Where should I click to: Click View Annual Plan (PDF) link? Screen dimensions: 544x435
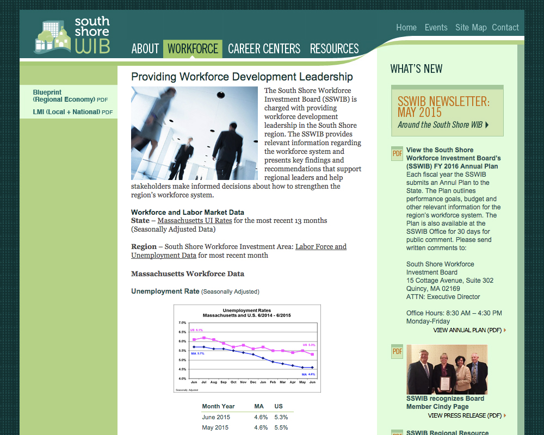(467, 330)
